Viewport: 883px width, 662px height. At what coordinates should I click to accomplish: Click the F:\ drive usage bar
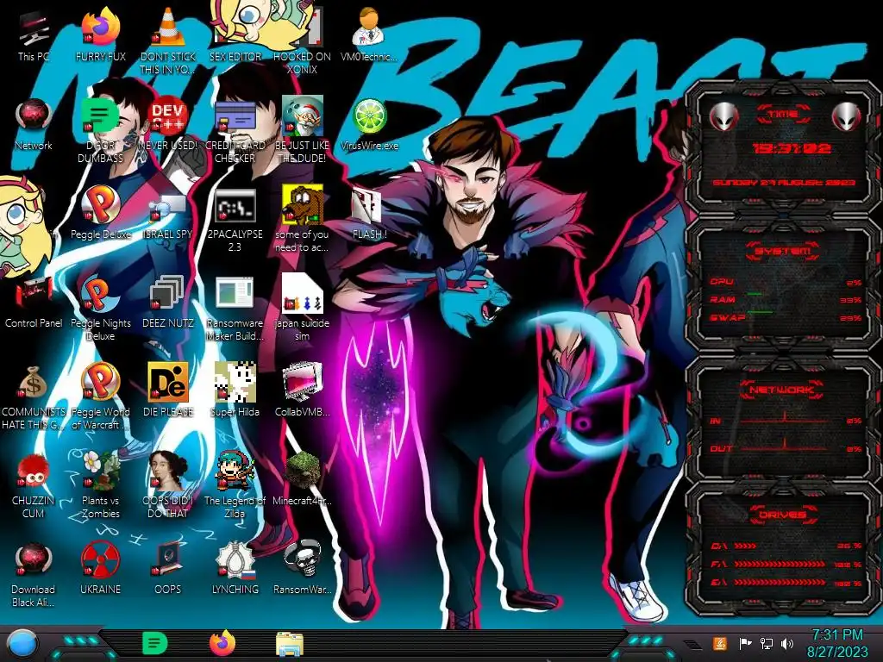click(786, 565)
